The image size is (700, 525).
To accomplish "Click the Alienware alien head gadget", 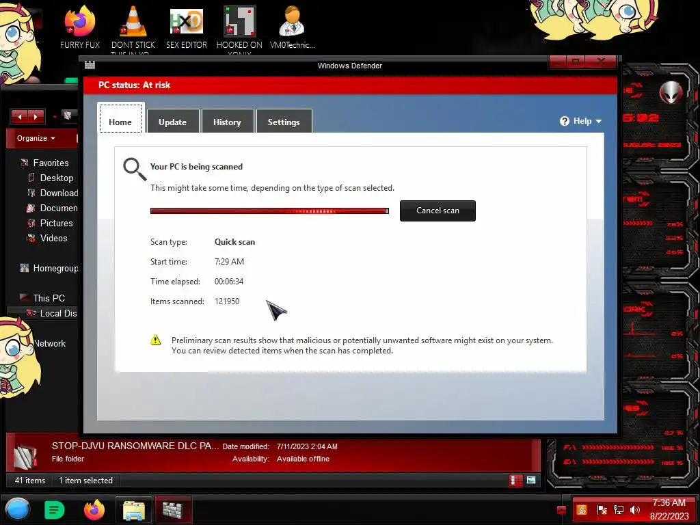I will [671, 92].
